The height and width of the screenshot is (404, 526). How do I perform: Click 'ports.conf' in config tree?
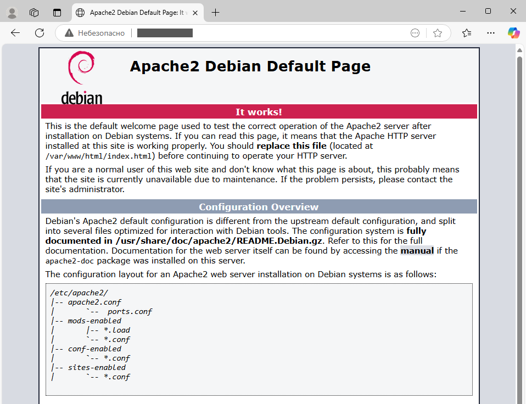[130, 311]
